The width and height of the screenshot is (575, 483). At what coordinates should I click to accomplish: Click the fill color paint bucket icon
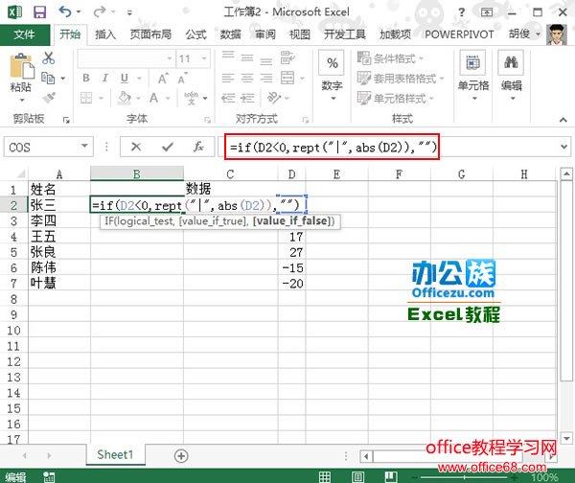click(125, 98)
